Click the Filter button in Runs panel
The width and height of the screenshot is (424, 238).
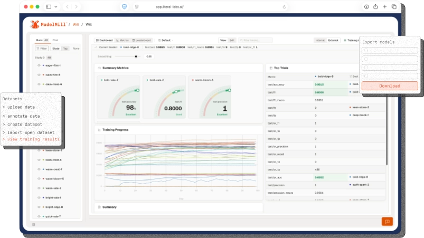point(42,49)
